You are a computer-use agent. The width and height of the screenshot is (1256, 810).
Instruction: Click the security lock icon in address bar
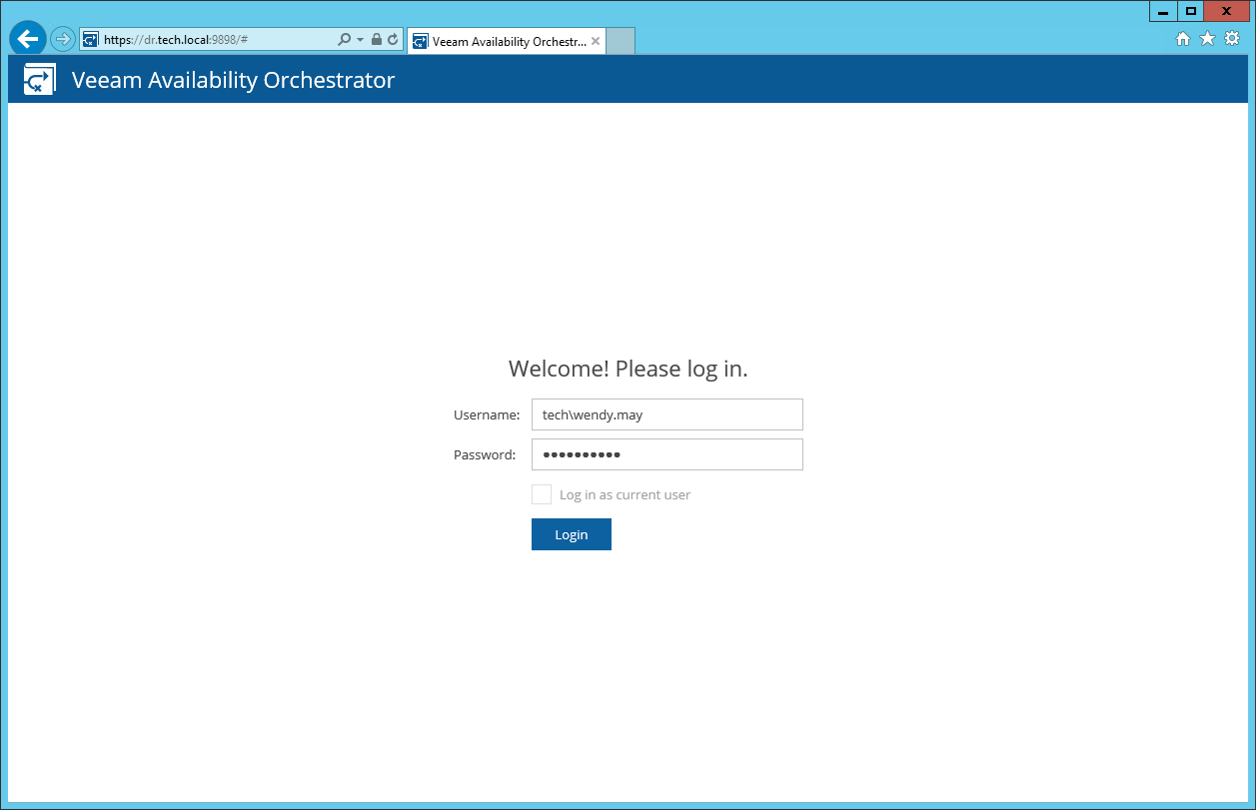point(376,40)
